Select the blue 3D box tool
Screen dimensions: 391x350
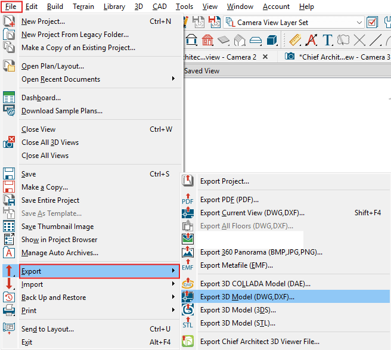click(x=272, y=40)
